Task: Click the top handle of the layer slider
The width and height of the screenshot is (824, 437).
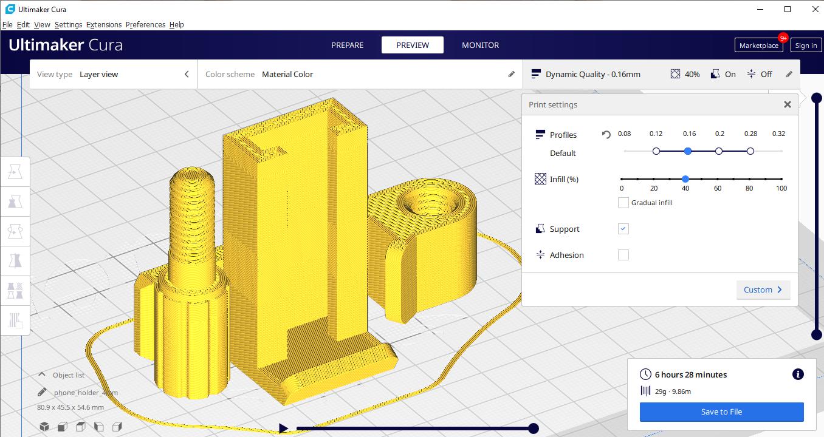Action: [817, 98]
